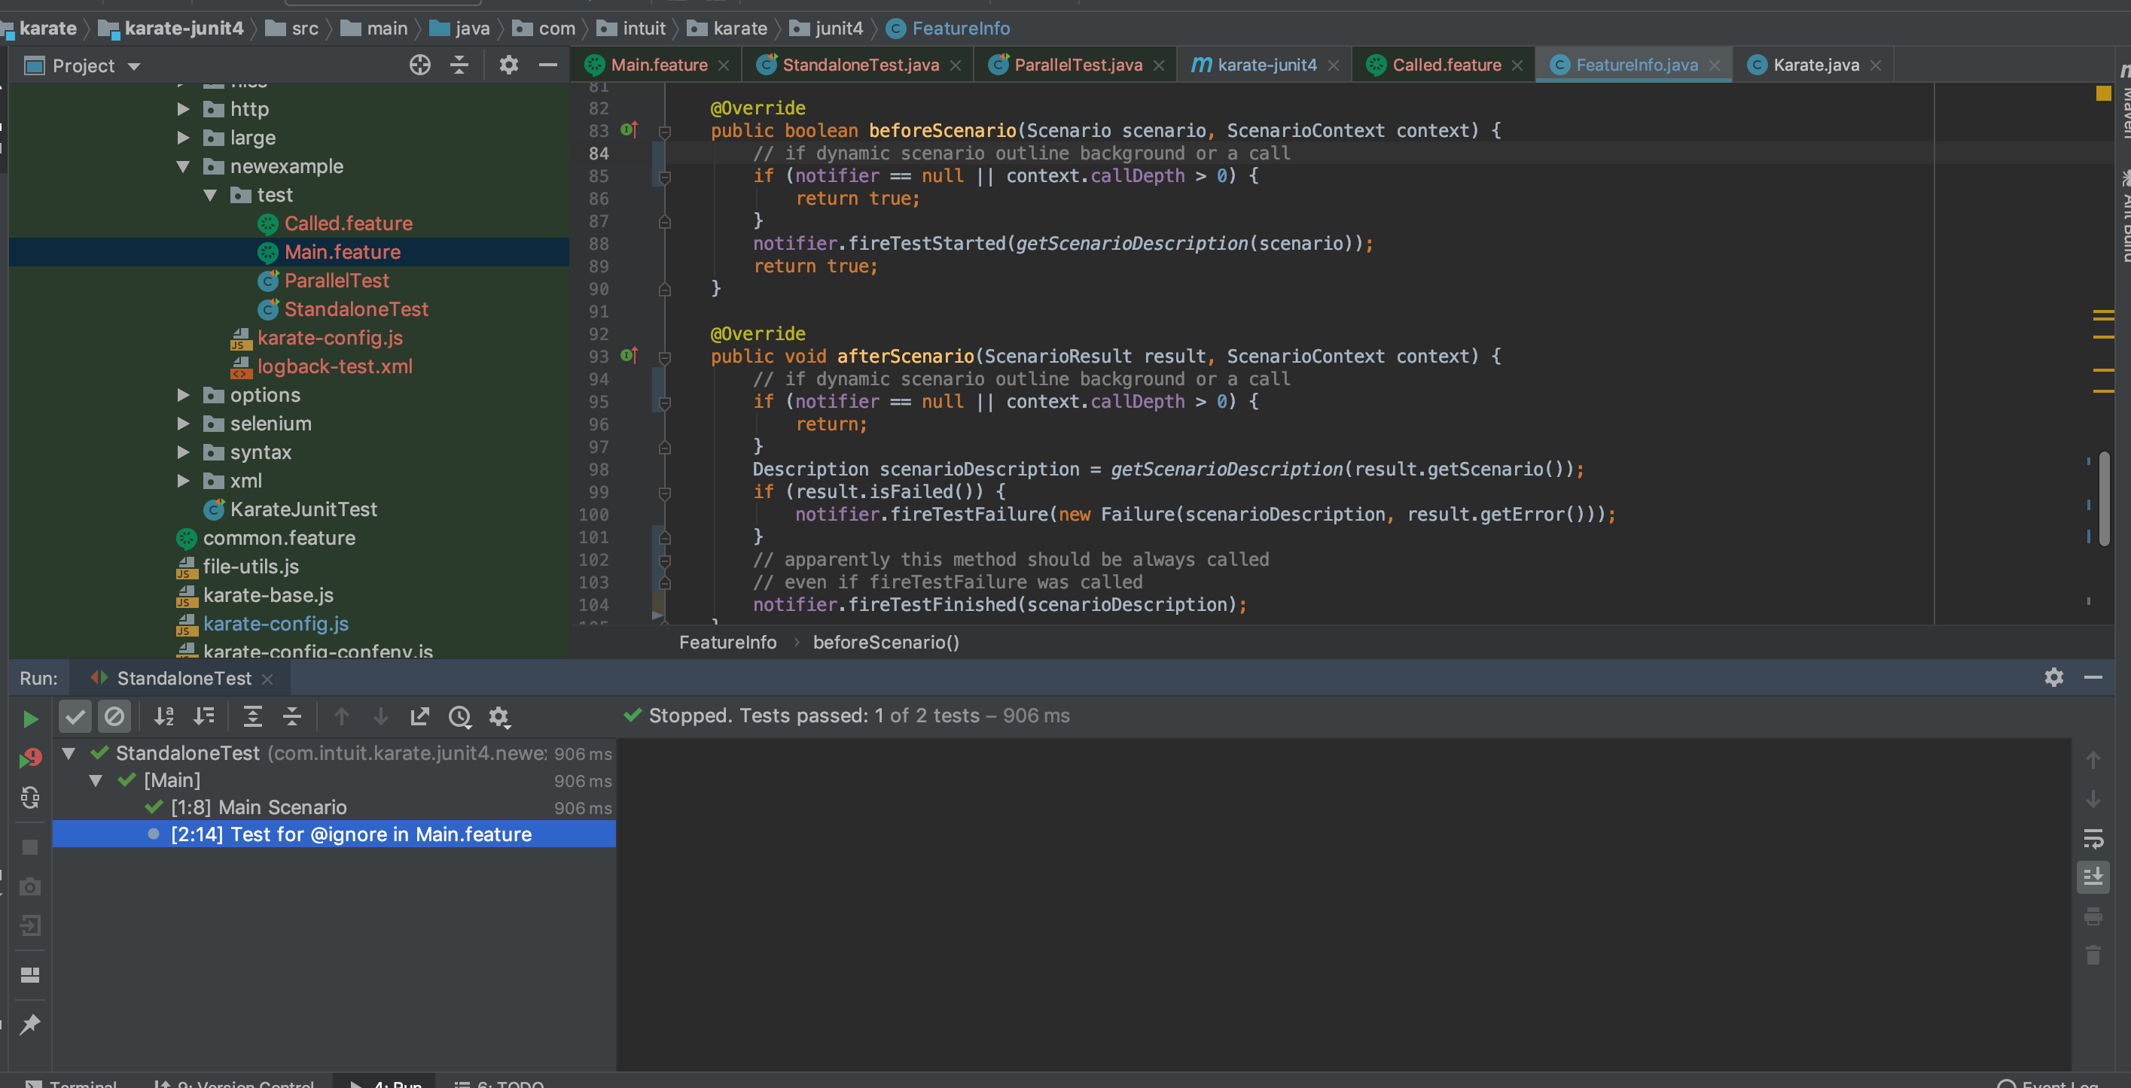The width and height of the screenshot is (2131, 1088).
Task: Click export test results icon
Action: tap(419, 716)
